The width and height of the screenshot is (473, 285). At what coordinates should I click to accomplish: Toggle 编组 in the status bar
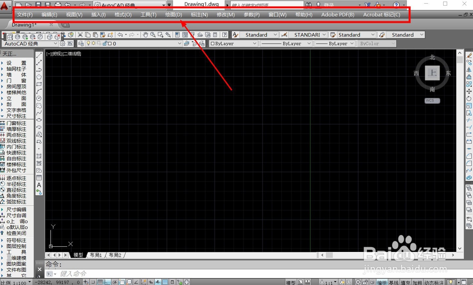(382, 282)
